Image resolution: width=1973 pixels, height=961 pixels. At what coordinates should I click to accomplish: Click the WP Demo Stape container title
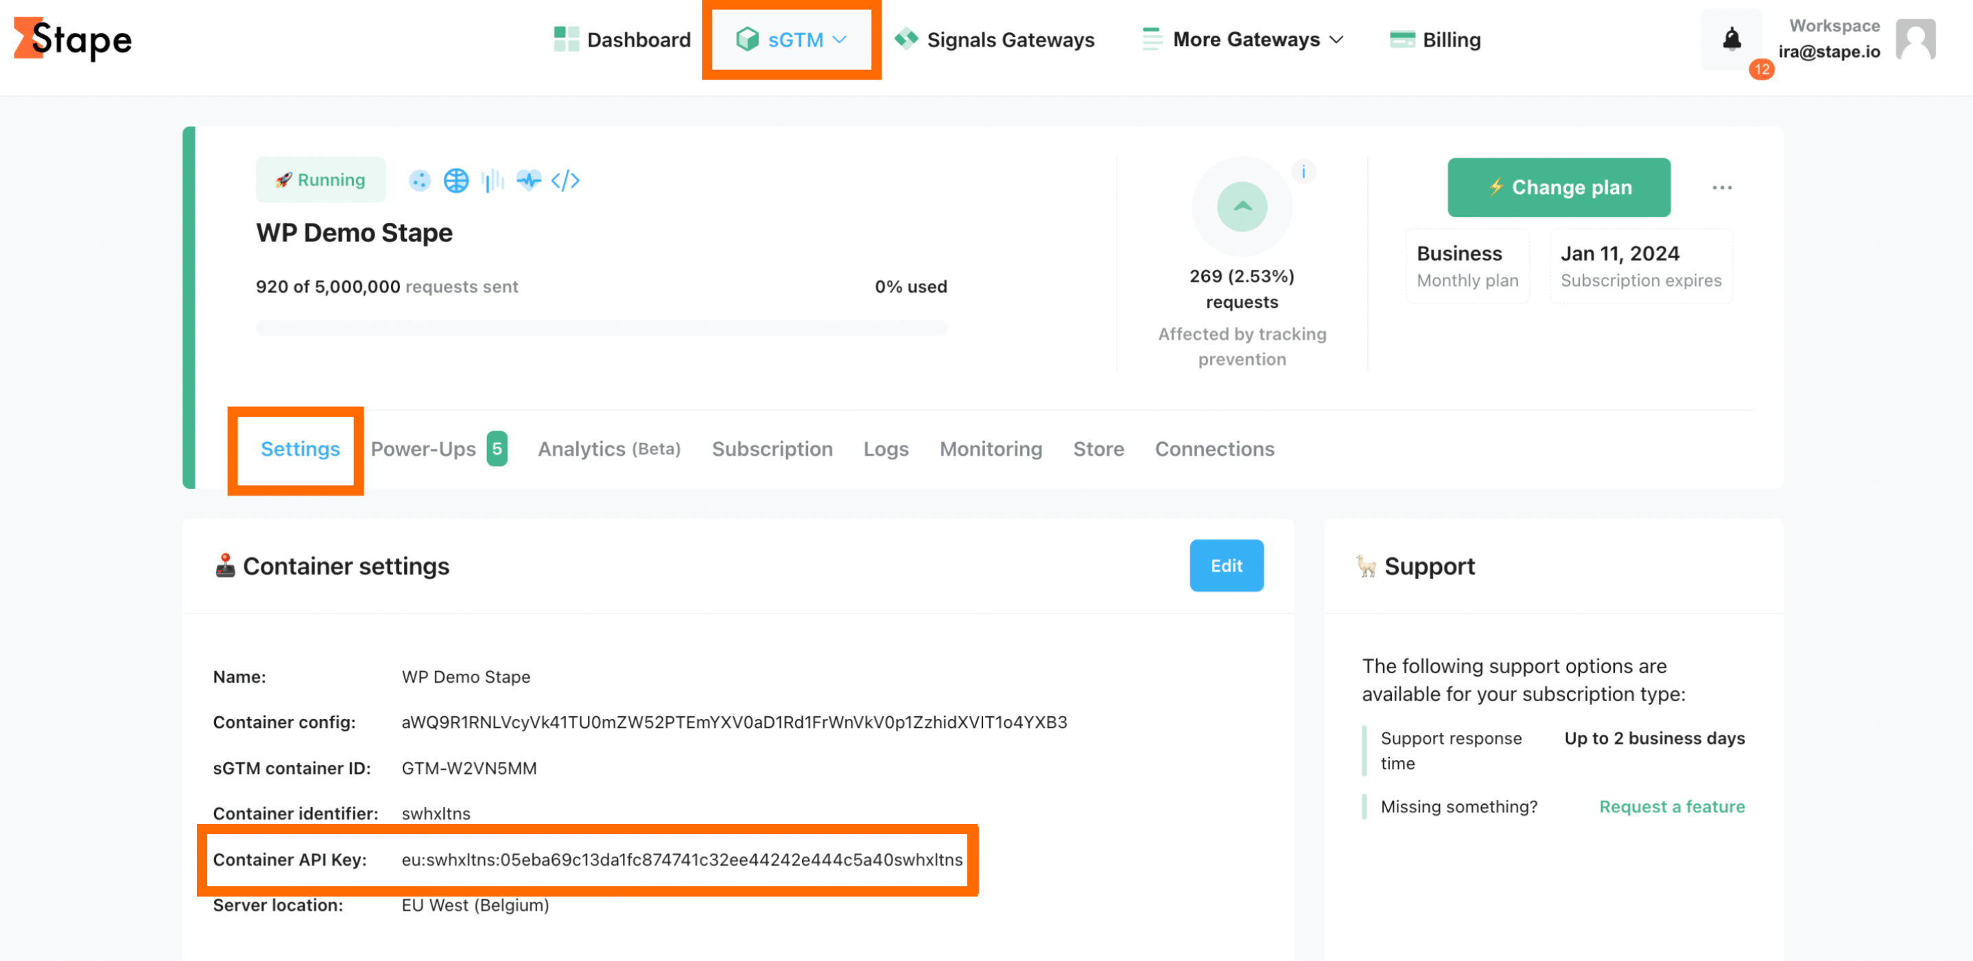[354, 232]
